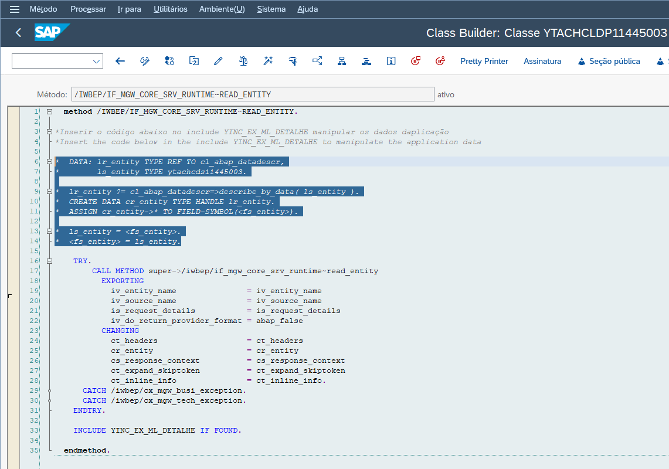Collapse the method block fold at line 1

point(49,111)
